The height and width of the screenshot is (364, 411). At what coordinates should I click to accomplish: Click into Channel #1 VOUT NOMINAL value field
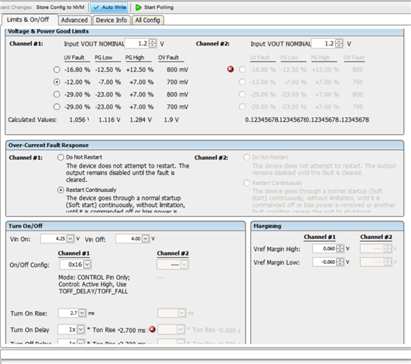[x=136, y=43]
